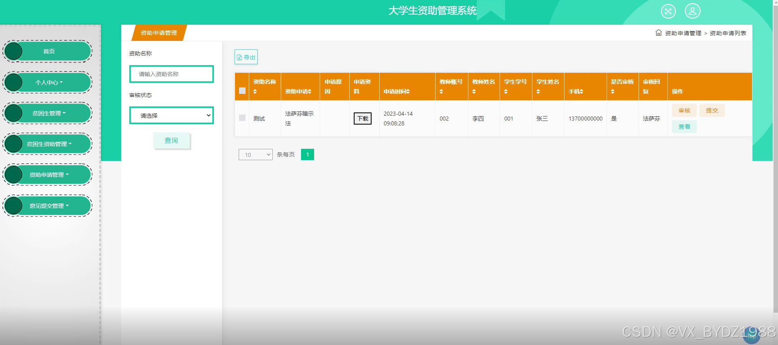
Task: Click the 李四 teacher name cell
Action: click(484, 119)
